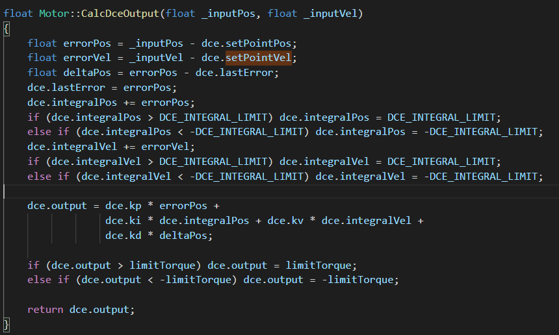
Task: Click the blank line above the dce.output assignment
Action: tap(195, 191)
